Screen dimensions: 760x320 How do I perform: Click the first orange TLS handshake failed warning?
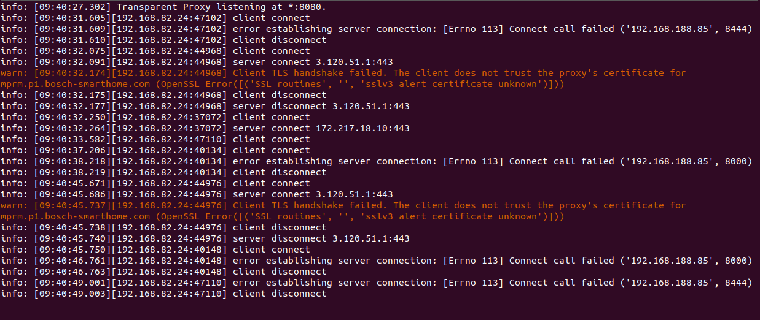point(343,78)
